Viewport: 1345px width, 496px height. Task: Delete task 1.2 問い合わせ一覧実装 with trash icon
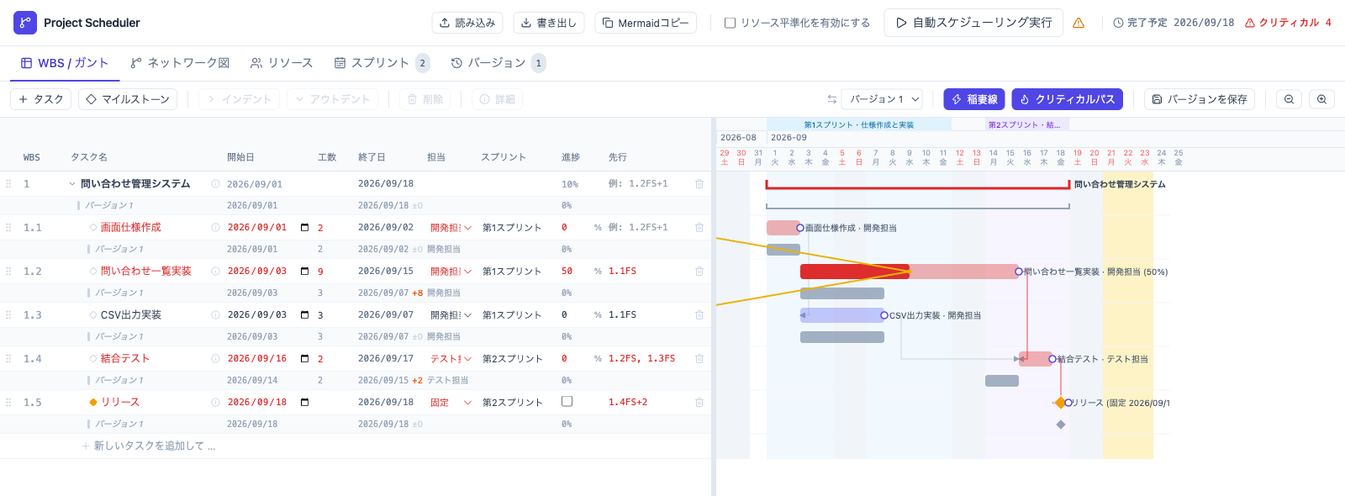coord(699,271)
